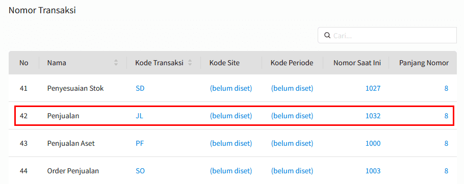Open the SO code for Order Penjualan
Viewport: 464px width, 184px height.
click(140, 171)
